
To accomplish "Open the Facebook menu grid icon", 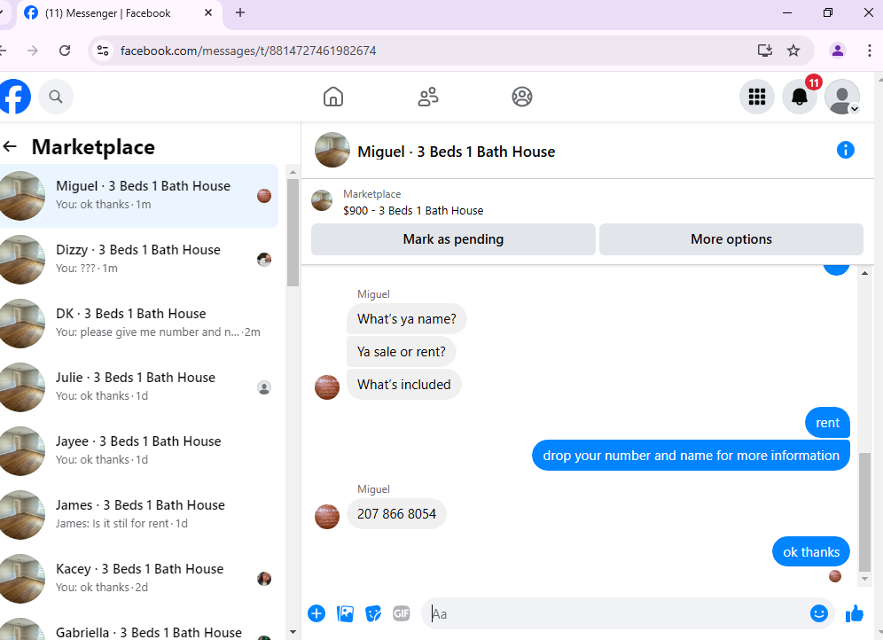I will pos(757,97).
